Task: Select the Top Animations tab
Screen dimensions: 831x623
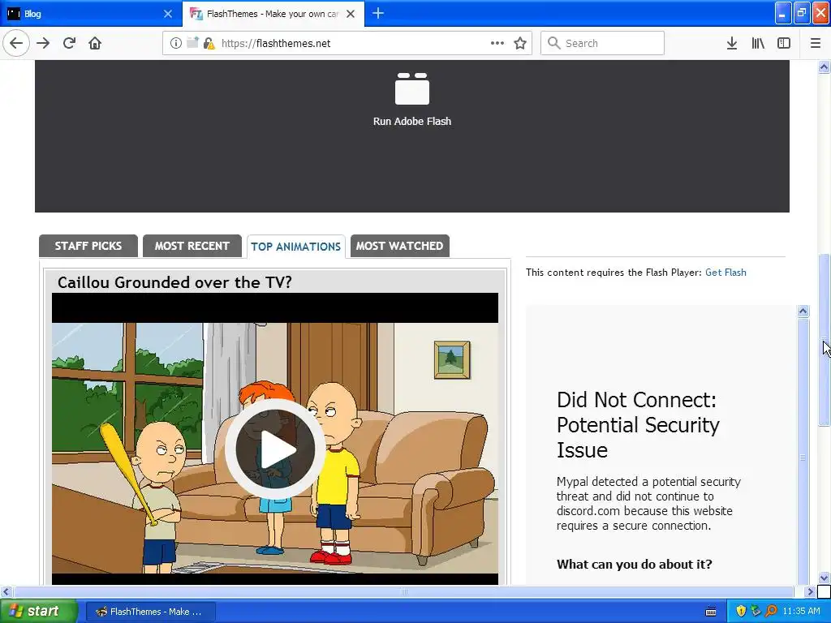Action: pos(295,247)
